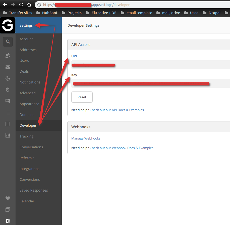Go to Account settings
230x225 pixels.
click(26, 39)
